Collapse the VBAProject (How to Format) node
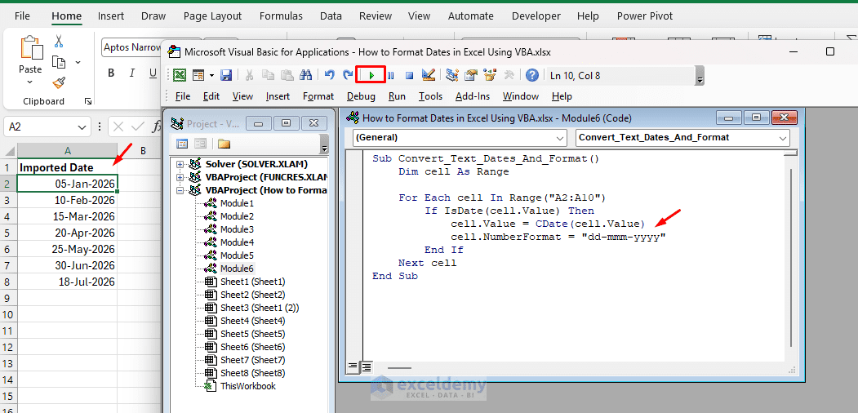The image size is (858, 413). coord(180,190)
